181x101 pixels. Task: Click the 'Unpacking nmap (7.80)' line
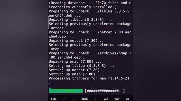click(x=75, y=61)
